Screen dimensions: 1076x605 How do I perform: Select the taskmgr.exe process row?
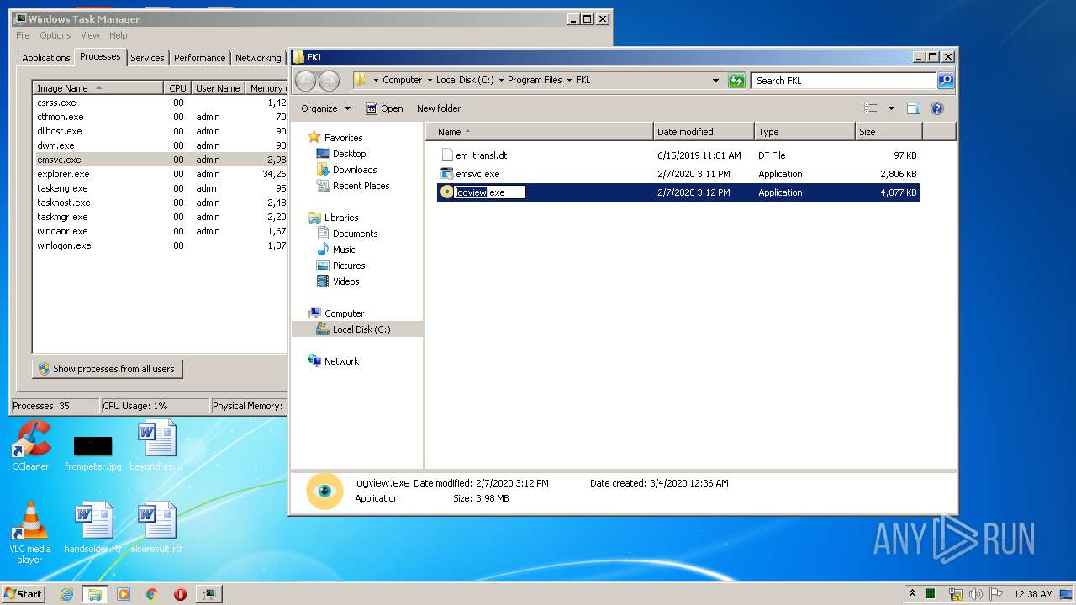(x=160, y=217)
